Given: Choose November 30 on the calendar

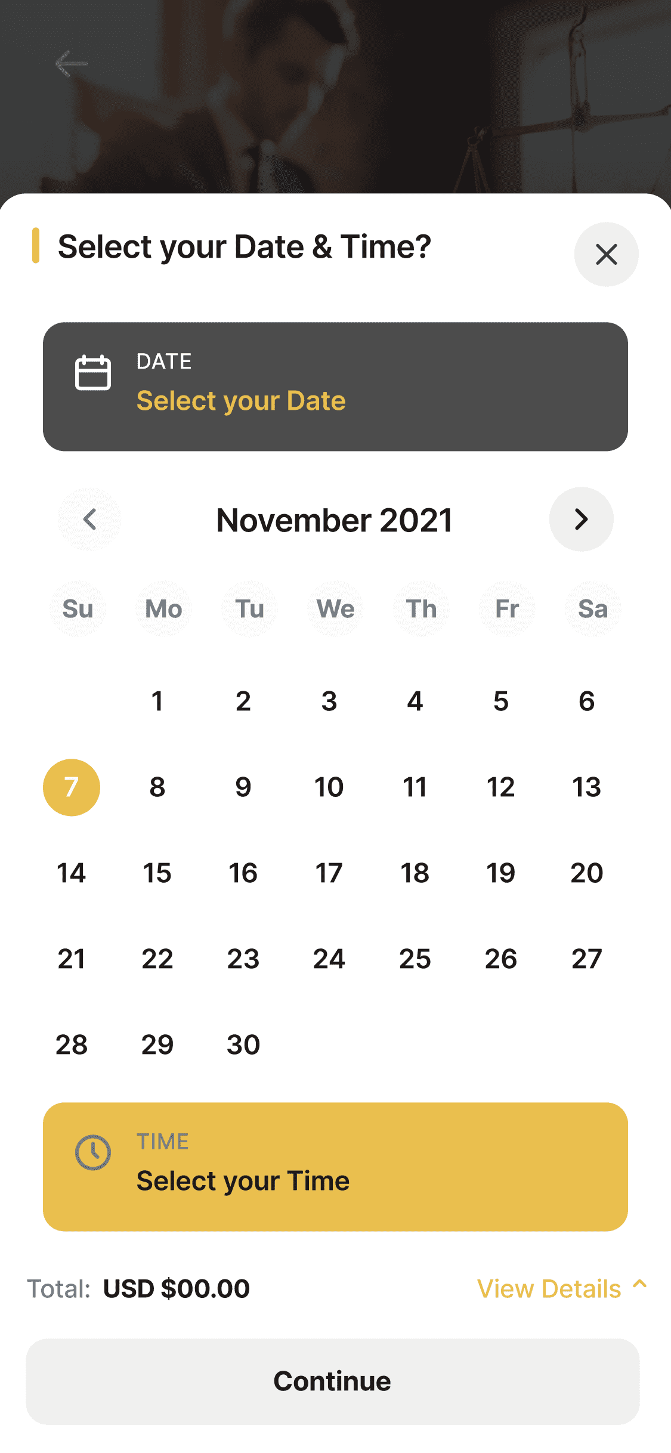Looking at the screenshot, I should point(243,1045).
